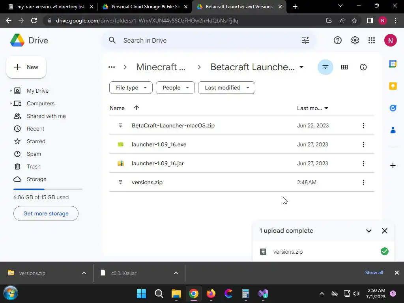Collapse the upload complete panel
This screenshot has height=303, width=404.
[369, 231]
